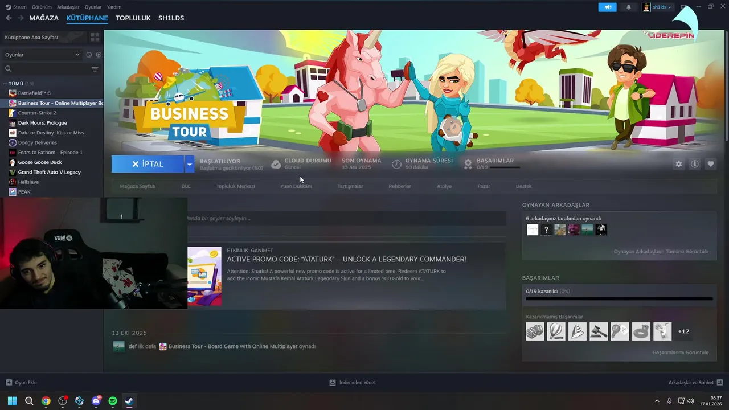This screenshot has width=729, height=410.
Task: Open the sh1lds account dropdown
Action: tap(658, 7)
